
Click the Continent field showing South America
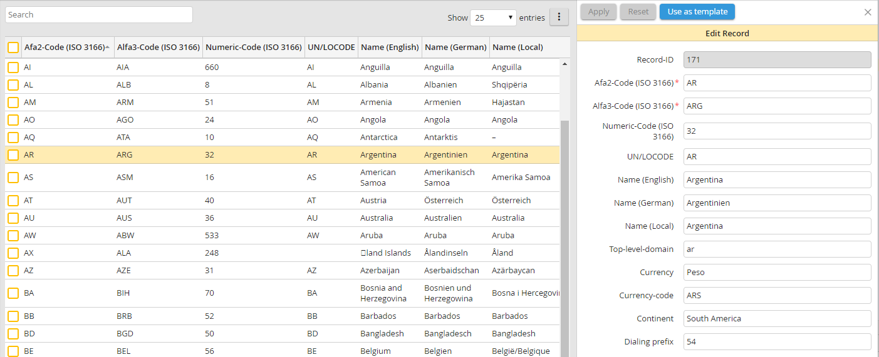point(777,319)
